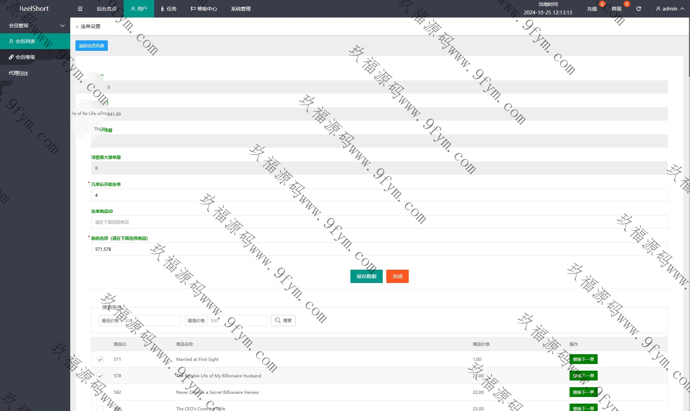Click the refresh icon in top bar
The image size is (690, 411).
click(638, 9)
